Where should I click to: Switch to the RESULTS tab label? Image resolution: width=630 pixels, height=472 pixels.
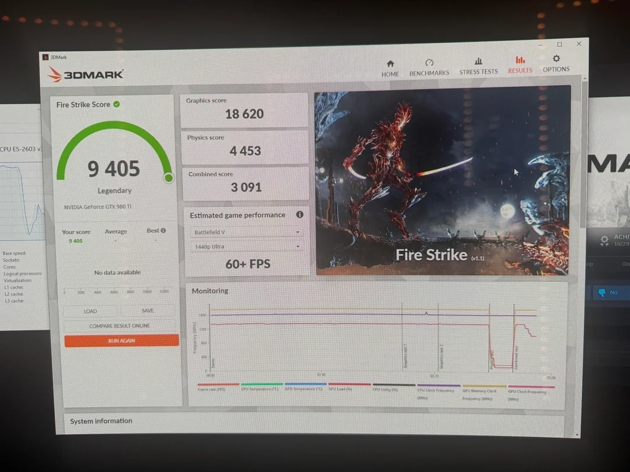point(520,71)
